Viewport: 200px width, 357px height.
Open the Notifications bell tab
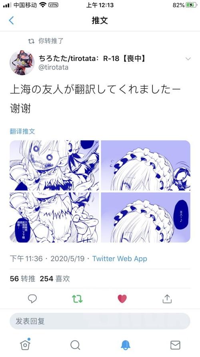(125, 345)
